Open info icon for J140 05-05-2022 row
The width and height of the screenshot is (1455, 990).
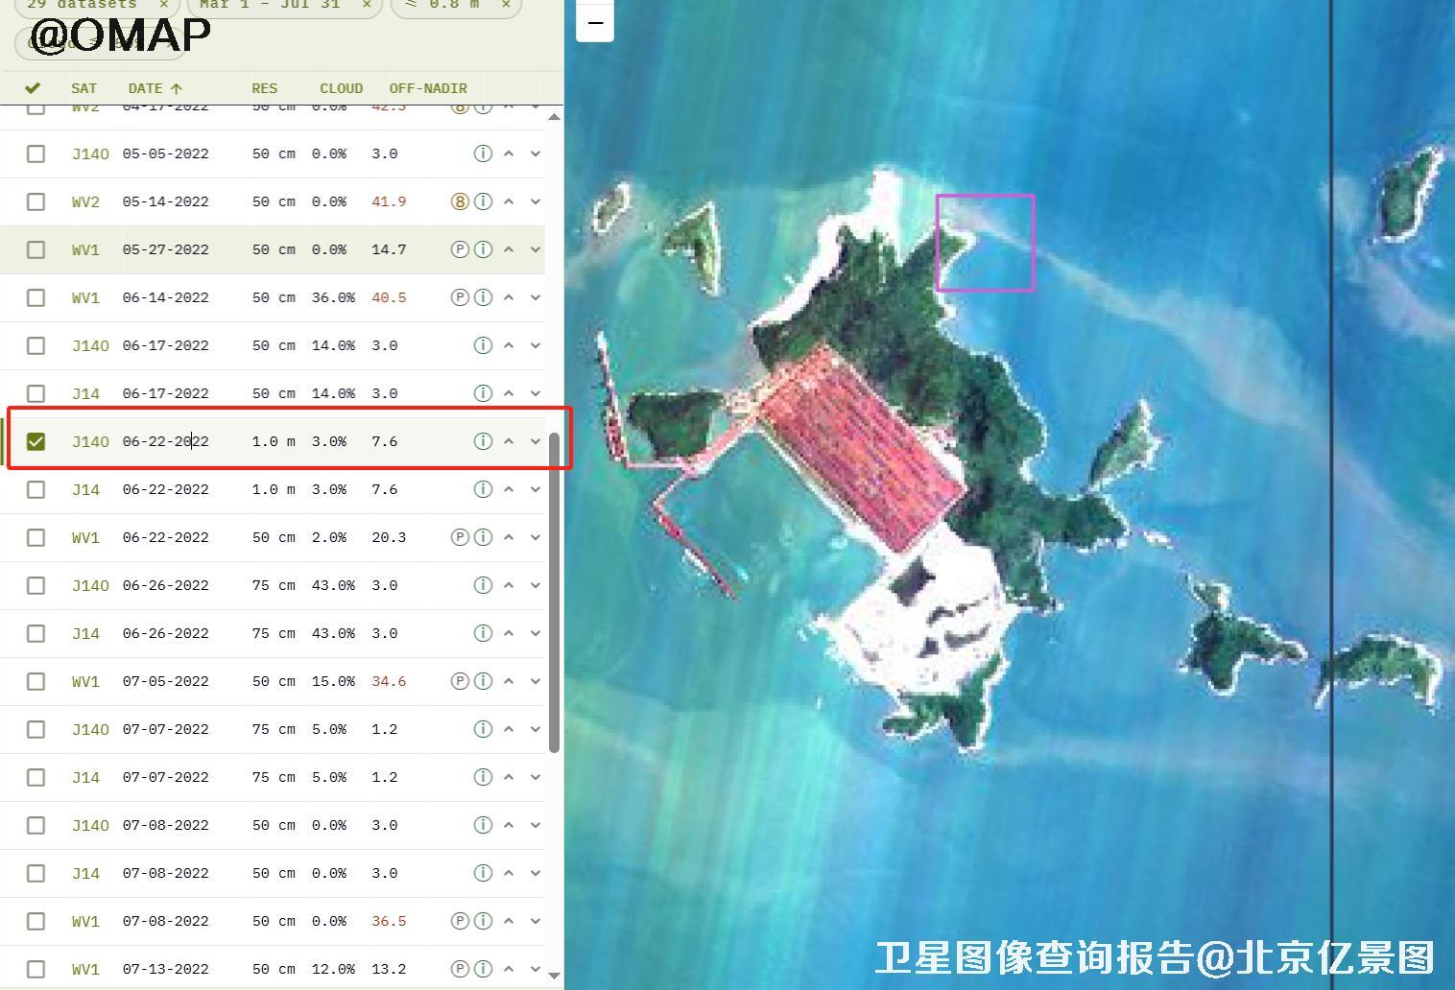point(483,153)
